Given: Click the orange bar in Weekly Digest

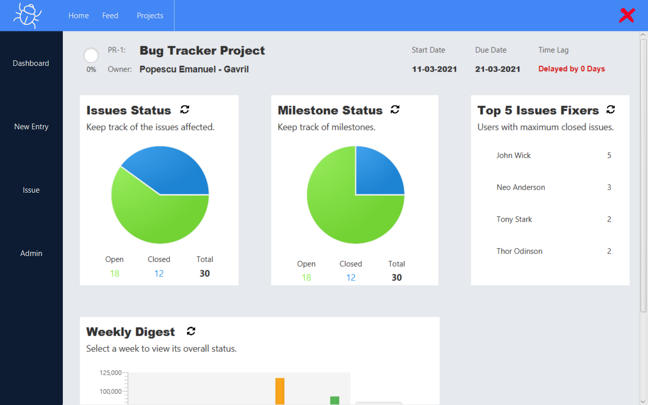Looking at the screenshot, I should click(x=280, y=391).
